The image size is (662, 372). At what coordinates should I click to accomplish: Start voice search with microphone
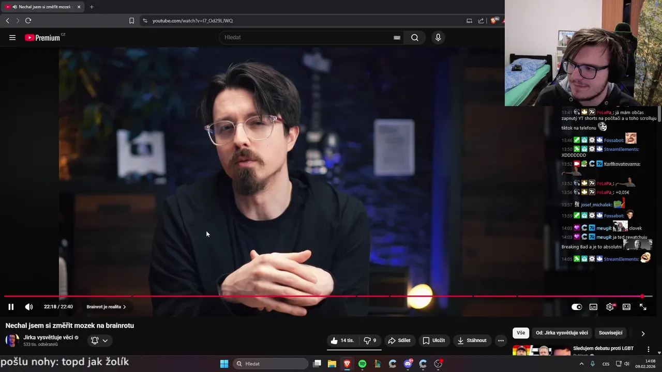point(438,38)
